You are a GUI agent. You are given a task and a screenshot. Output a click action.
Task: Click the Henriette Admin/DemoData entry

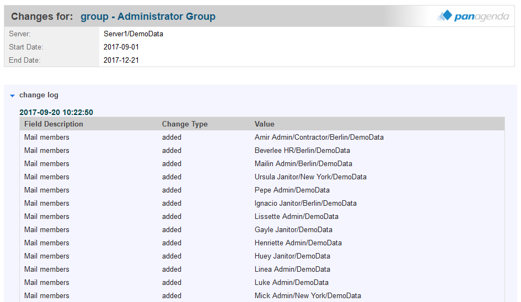click(x=298, y=243)
